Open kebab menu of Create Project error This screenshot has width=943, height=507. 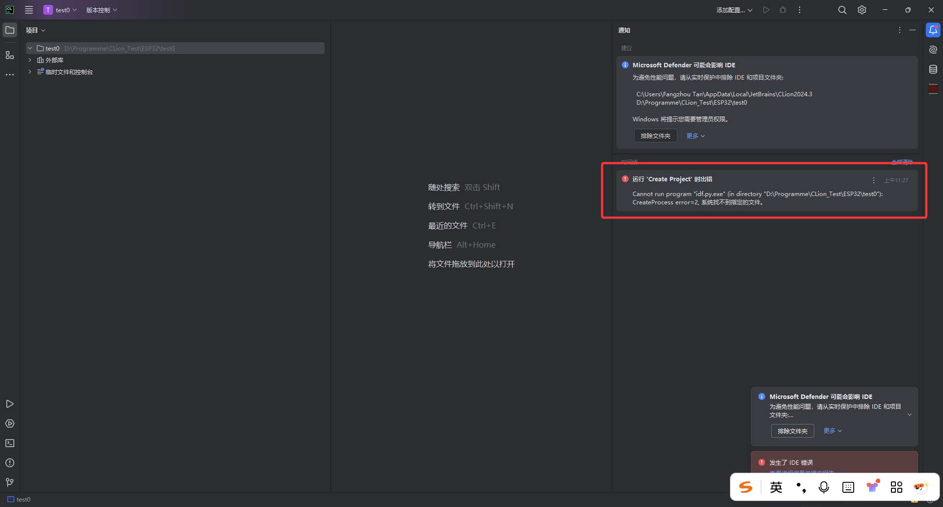[874, 180]
